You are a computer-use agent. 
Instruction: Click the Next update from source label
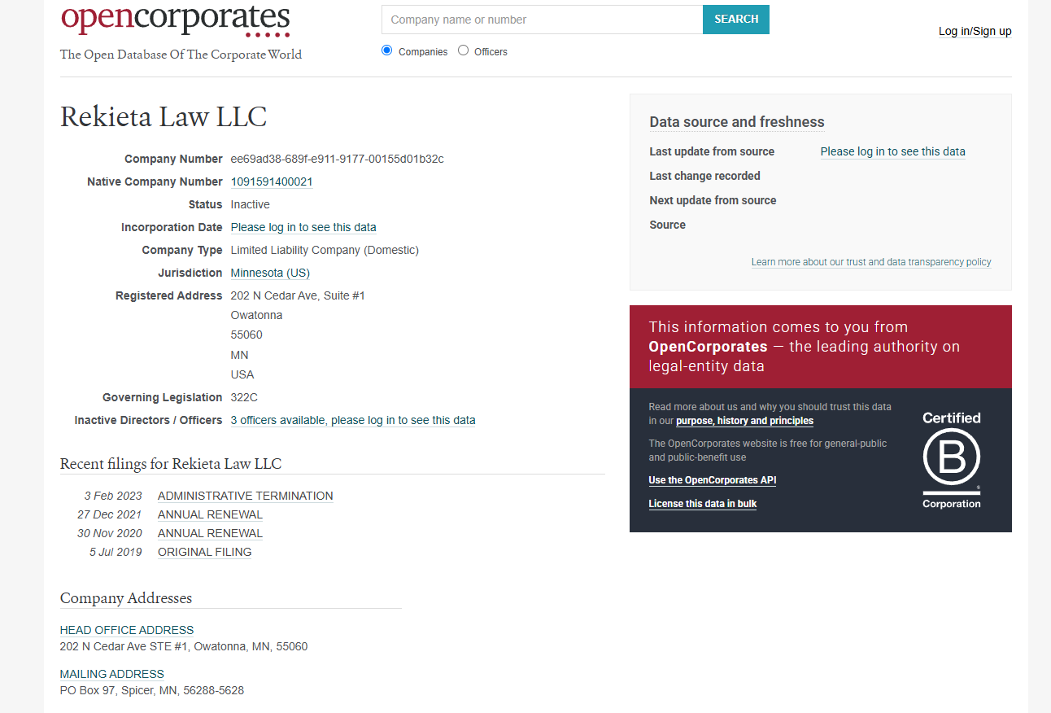[x=713, y=200]
